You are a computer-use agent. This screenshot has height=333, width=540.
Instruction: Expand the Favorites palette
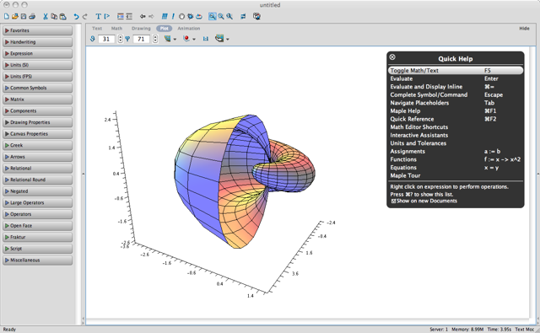(37, 30)
